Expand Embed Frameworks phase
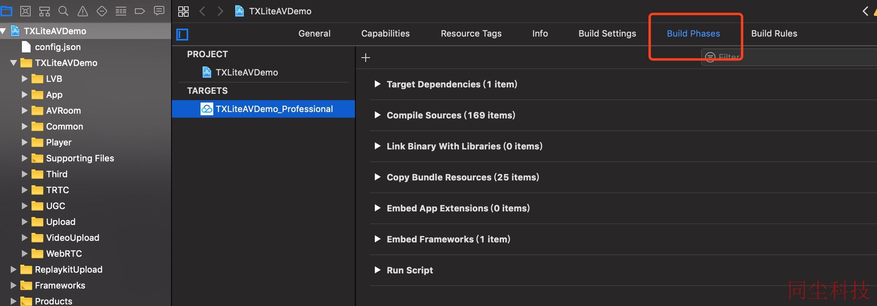 coord(377,239)
